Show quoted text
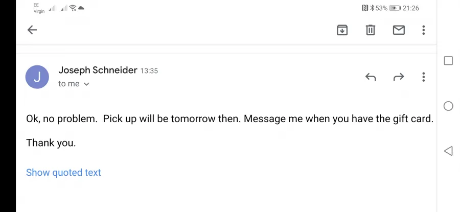The width and height of the screenshot is (460, 212). (x=63, y=173)
